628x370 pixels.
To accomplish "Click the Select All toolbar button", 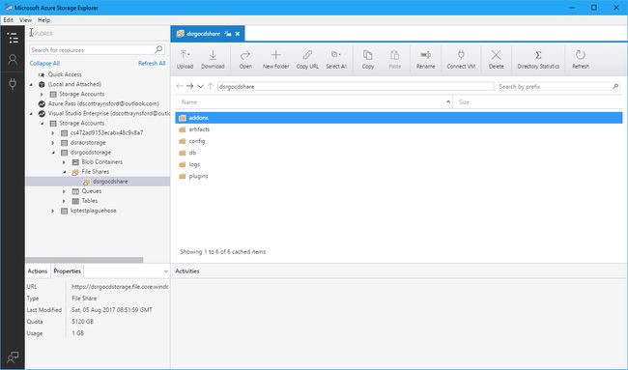I will [336, 59].
